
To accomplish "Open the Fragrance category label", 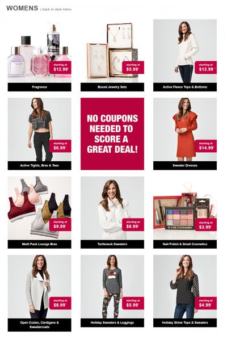I will (40, 87).
